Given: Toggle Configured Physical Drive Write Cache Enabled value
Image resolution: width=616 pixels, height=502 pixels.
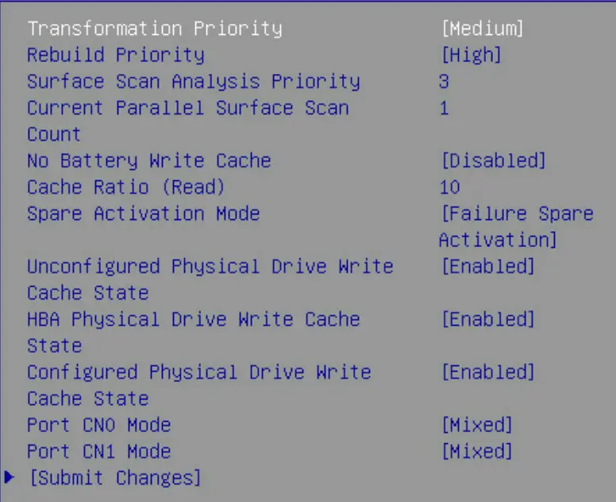Looking at the screenshot, I should [487, 372].
